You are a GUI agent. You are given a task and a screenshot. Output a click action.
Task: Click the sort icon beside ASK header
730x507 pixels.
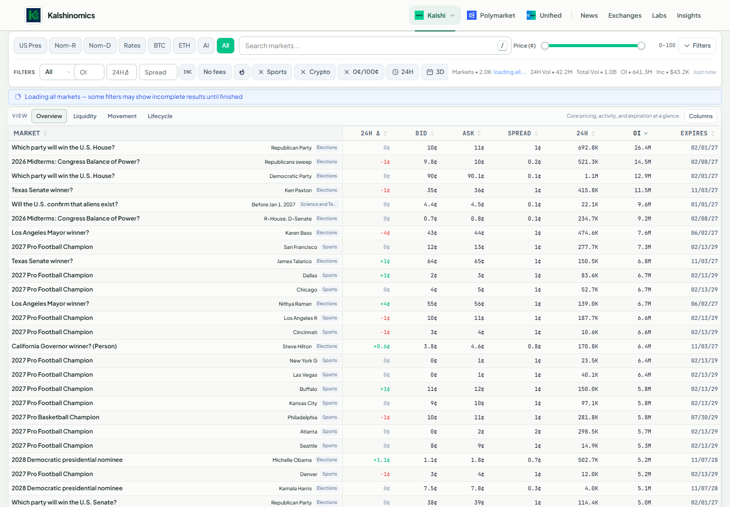(479, 133)
